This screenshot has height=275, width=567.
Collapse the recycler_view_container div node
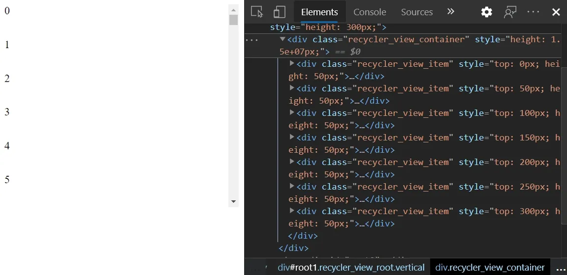coord(283,39)
